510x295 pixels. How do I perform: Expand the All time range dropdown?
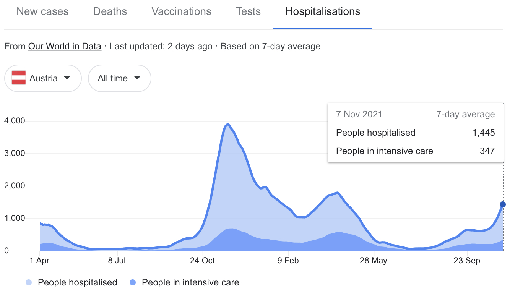click(119, 78)
